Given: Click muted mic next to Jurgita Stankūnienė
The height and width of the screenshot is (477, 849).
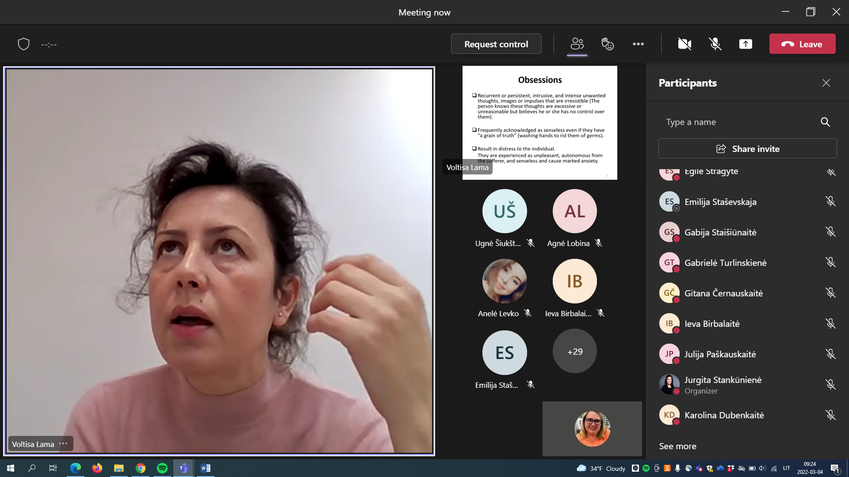Looking at the screenshot, I should (830, 384).
